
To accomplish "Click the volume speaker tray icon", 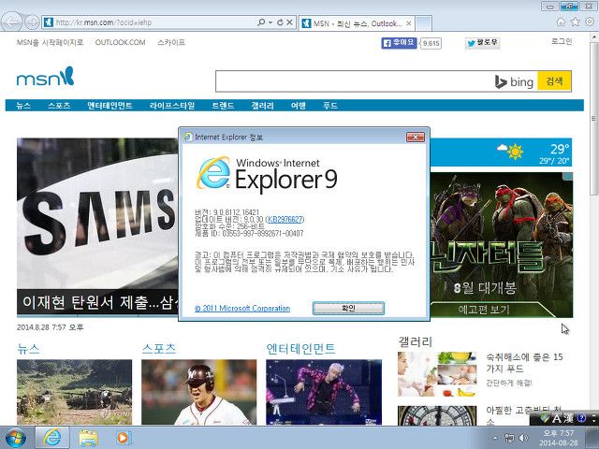I will (523, 438).
